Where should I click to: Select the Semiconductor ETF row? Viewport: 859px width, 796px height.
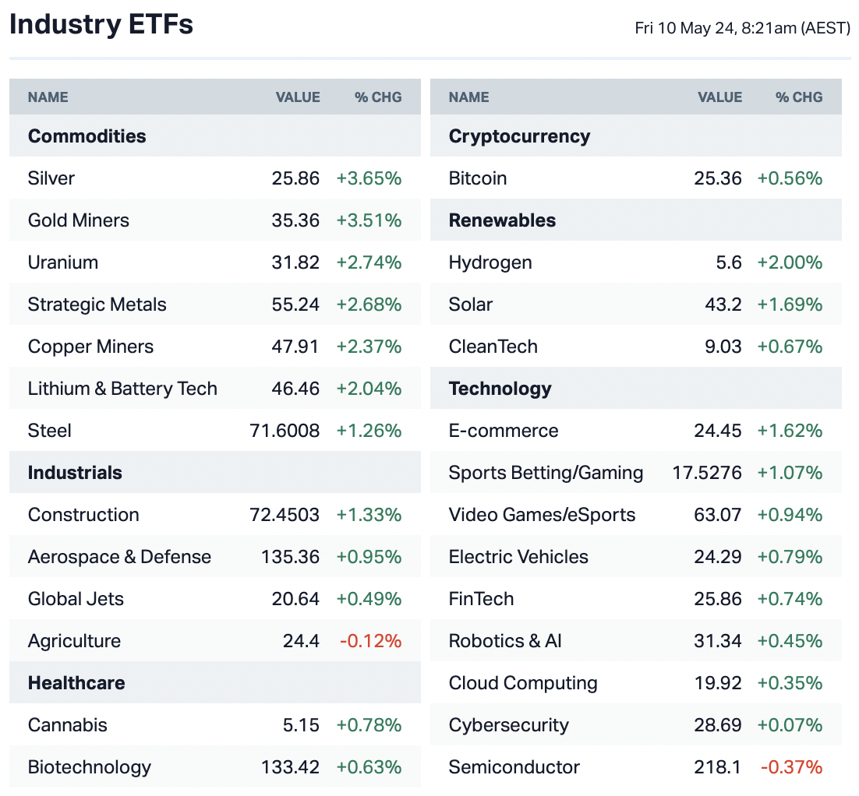(x=514, y=767)
